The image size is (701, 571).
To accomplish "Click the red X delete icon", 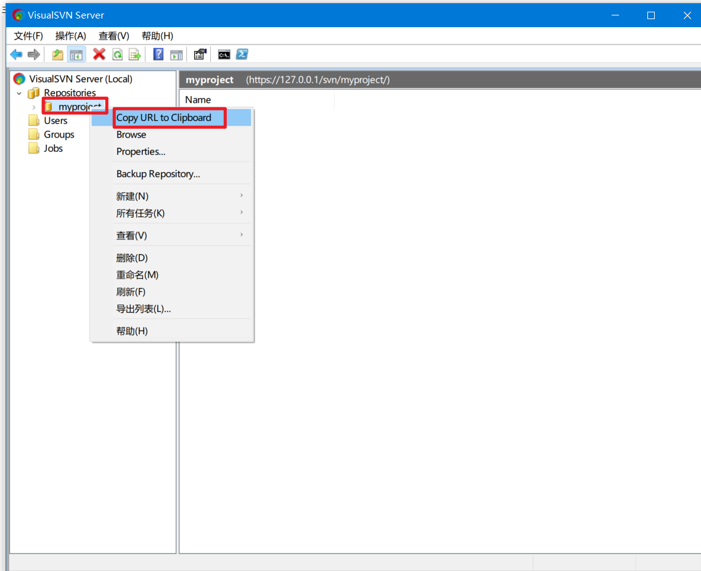I will [99, 54].
